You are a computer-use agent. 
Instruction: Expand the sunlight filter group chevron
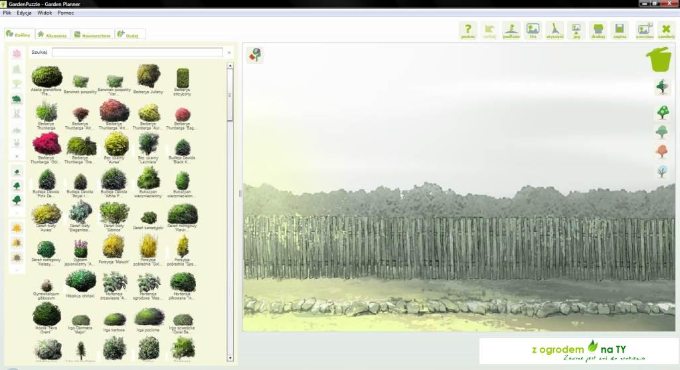17,270
